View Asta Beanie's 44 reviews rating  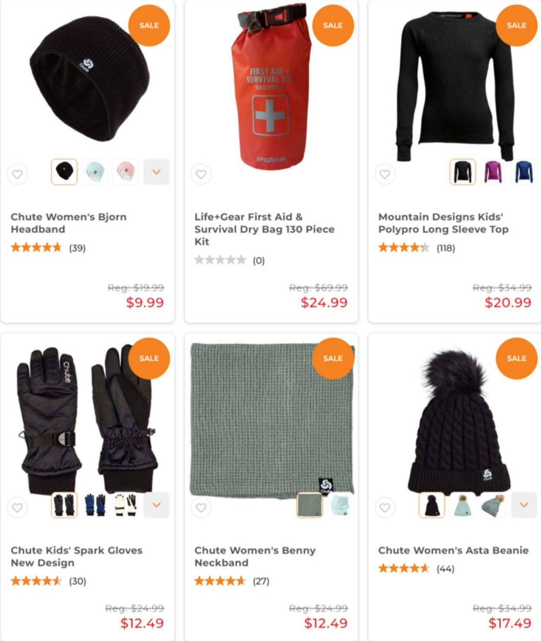point(416,568)
